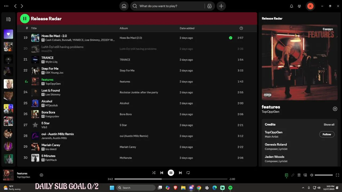The image size is (342, 192).
Task: Toggle repeat in the player controls
Action: click(188, 173)
